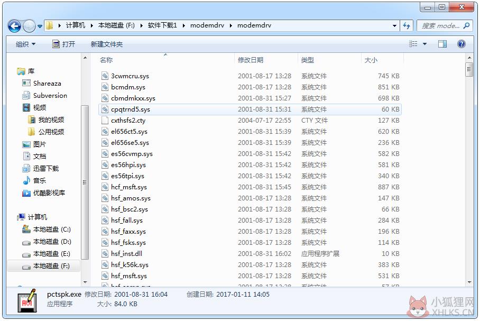Open Subversion library in sidebar

(x=50, y=96)
